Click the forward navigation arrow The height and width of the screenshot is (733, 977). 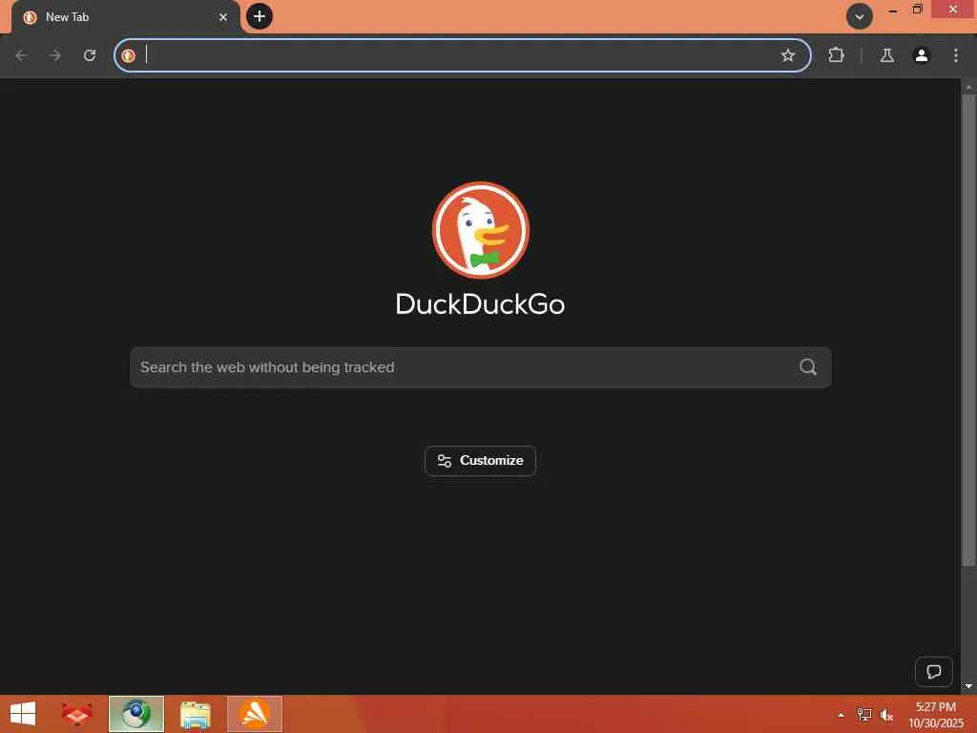pos(55,55)
